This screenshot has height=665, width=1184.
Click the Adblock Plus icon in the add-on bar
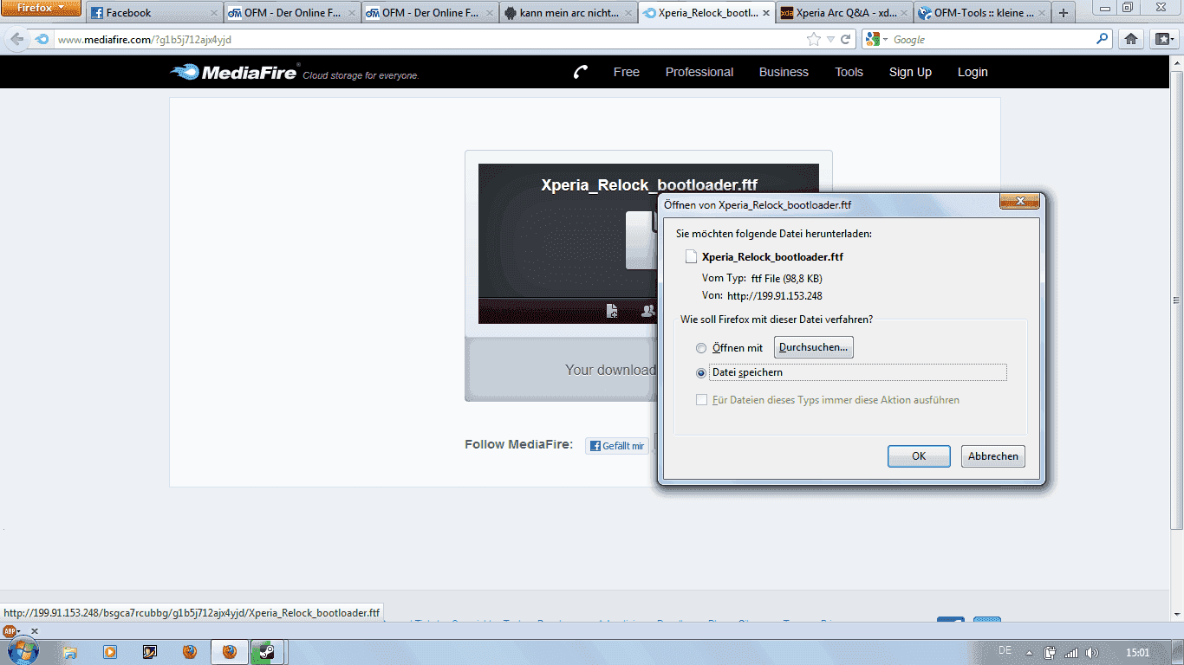coord(10,631)
